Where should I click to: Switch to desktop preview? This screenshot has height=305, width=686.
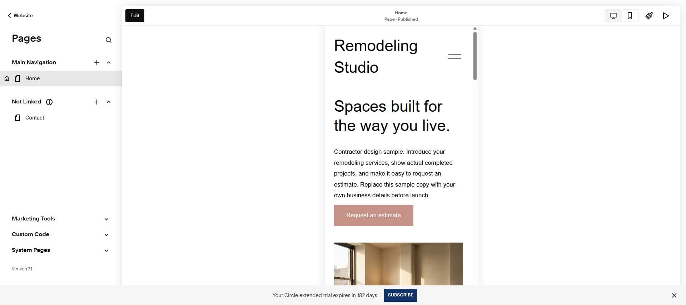613,16
